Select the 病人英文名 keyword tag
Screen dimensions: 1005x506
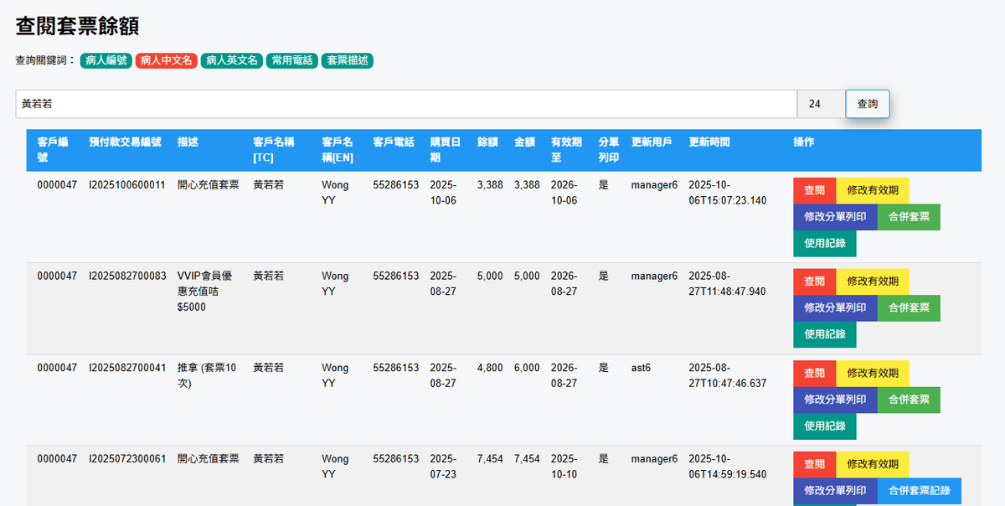[x=232, y=60]
